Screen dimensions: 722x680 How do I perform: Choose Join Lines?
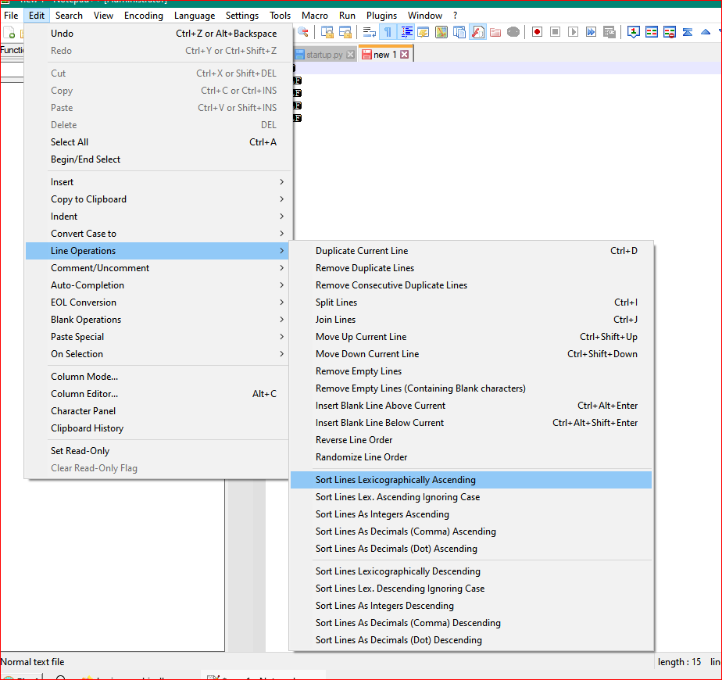click(471, 319)
